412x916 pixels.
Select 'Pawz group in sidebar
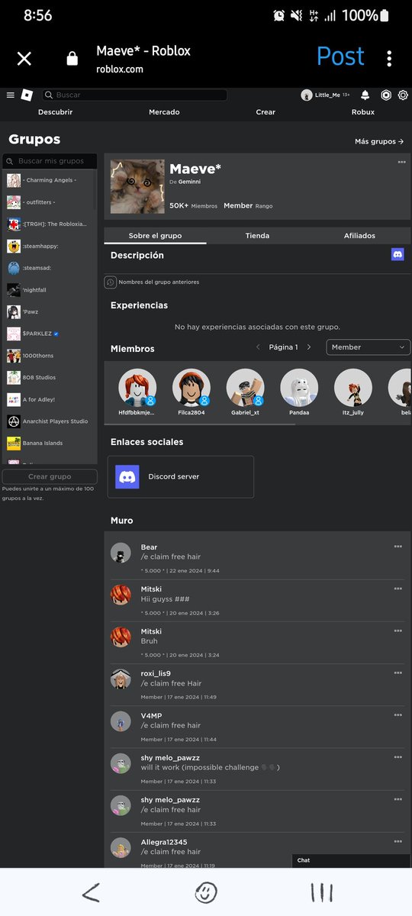coord(50,312)
